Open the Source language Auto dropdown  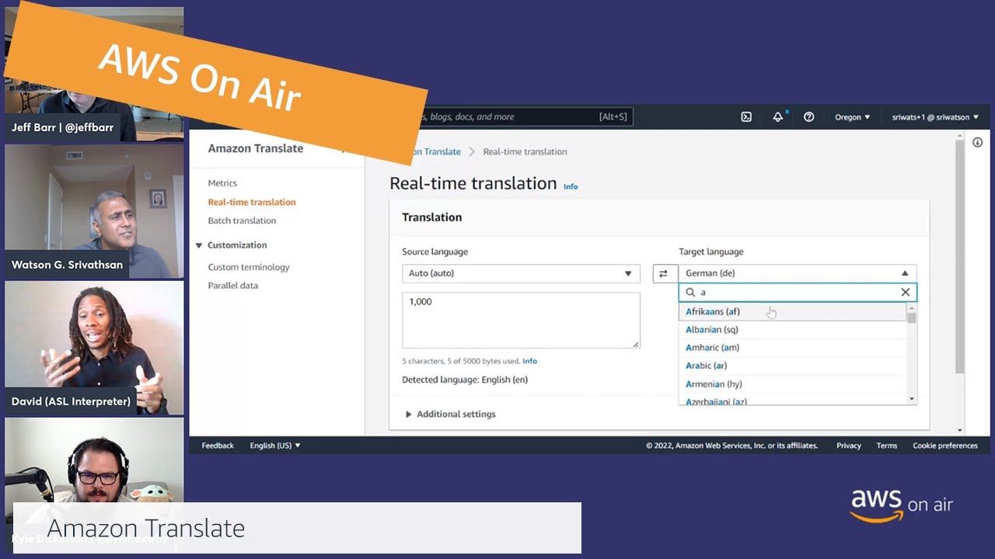(x=521, y=273)
